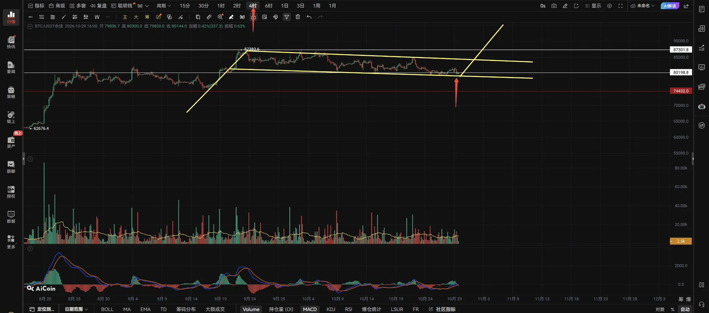Screen dimensions: 709x313
Task: Switch to the 1周 timeframe
Action: point(316,6)
